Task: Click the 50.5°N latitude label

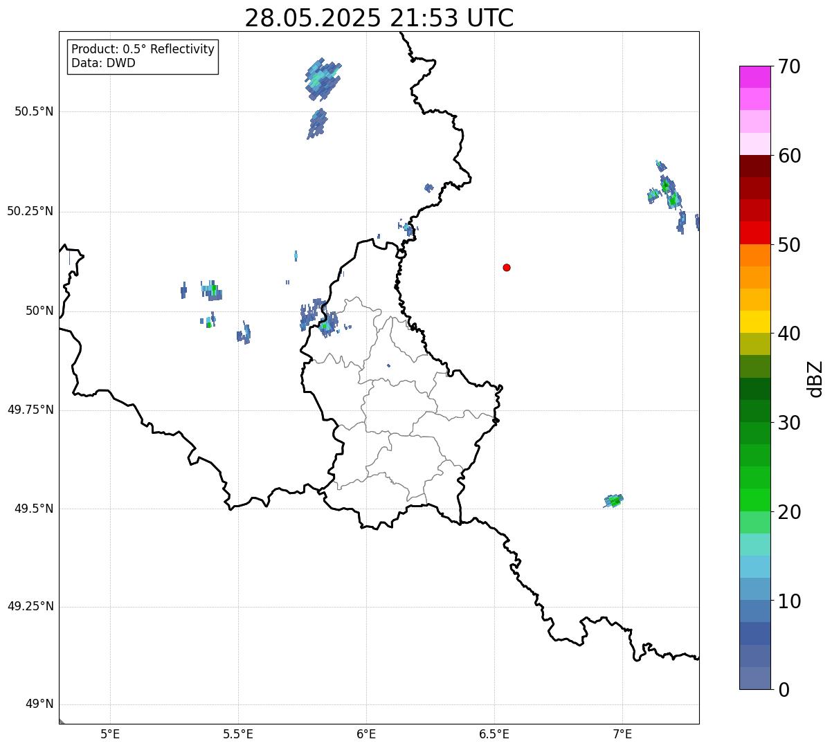Action: (34, 111)
